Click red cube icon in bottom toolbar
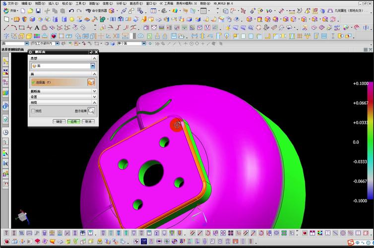This screenshot has width=374, height=248. [6, 242]
